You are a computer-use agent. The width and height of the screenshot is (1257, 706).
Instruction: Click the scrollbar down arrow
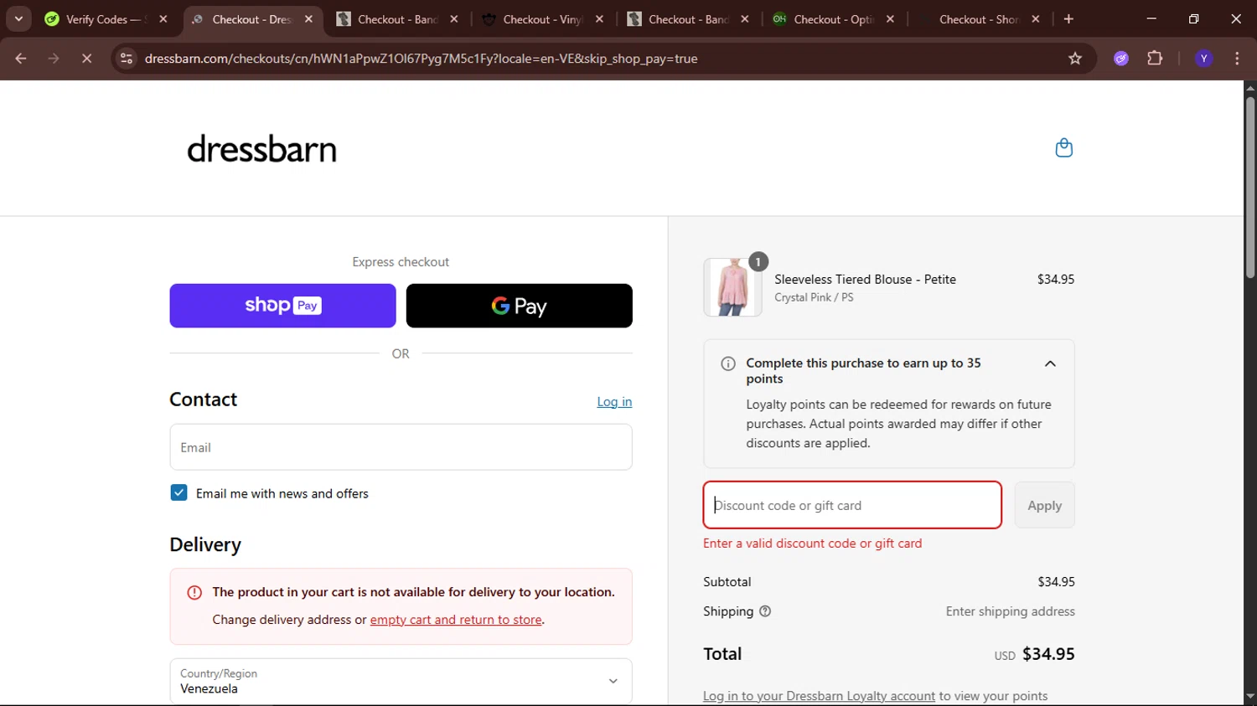[x=1250, y=697]
